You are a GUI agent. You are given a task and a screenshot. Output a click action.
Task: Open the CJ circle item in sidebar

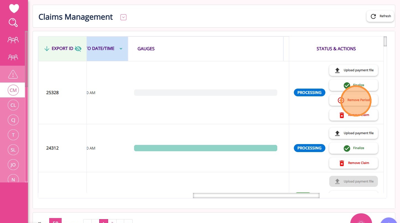pyautogui.click(x=13, y=120)
